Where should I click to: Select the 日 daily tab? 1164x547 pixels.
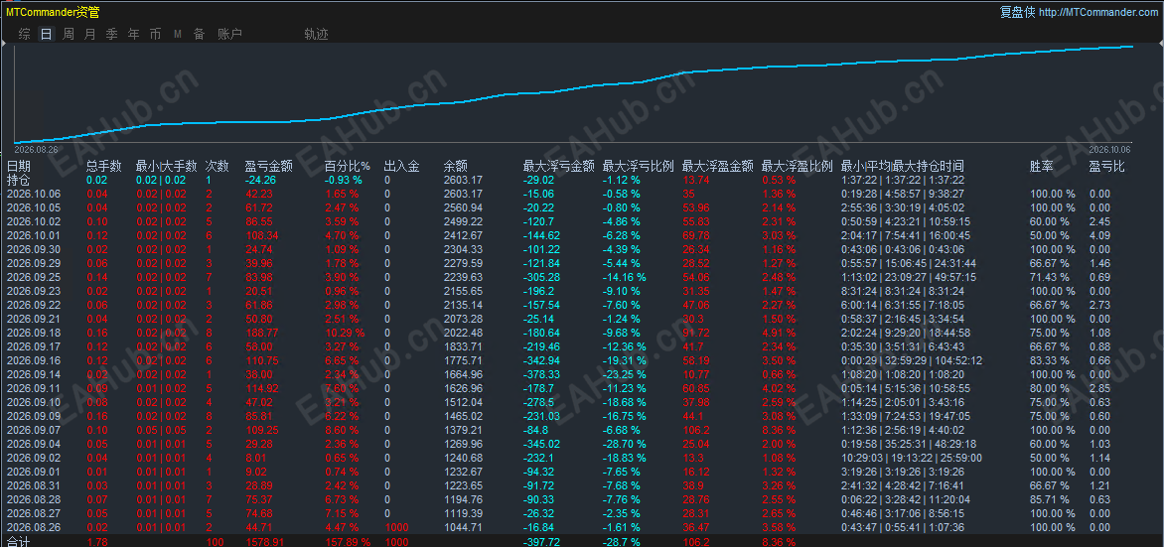pyautogui.click(x=47, y=34)
